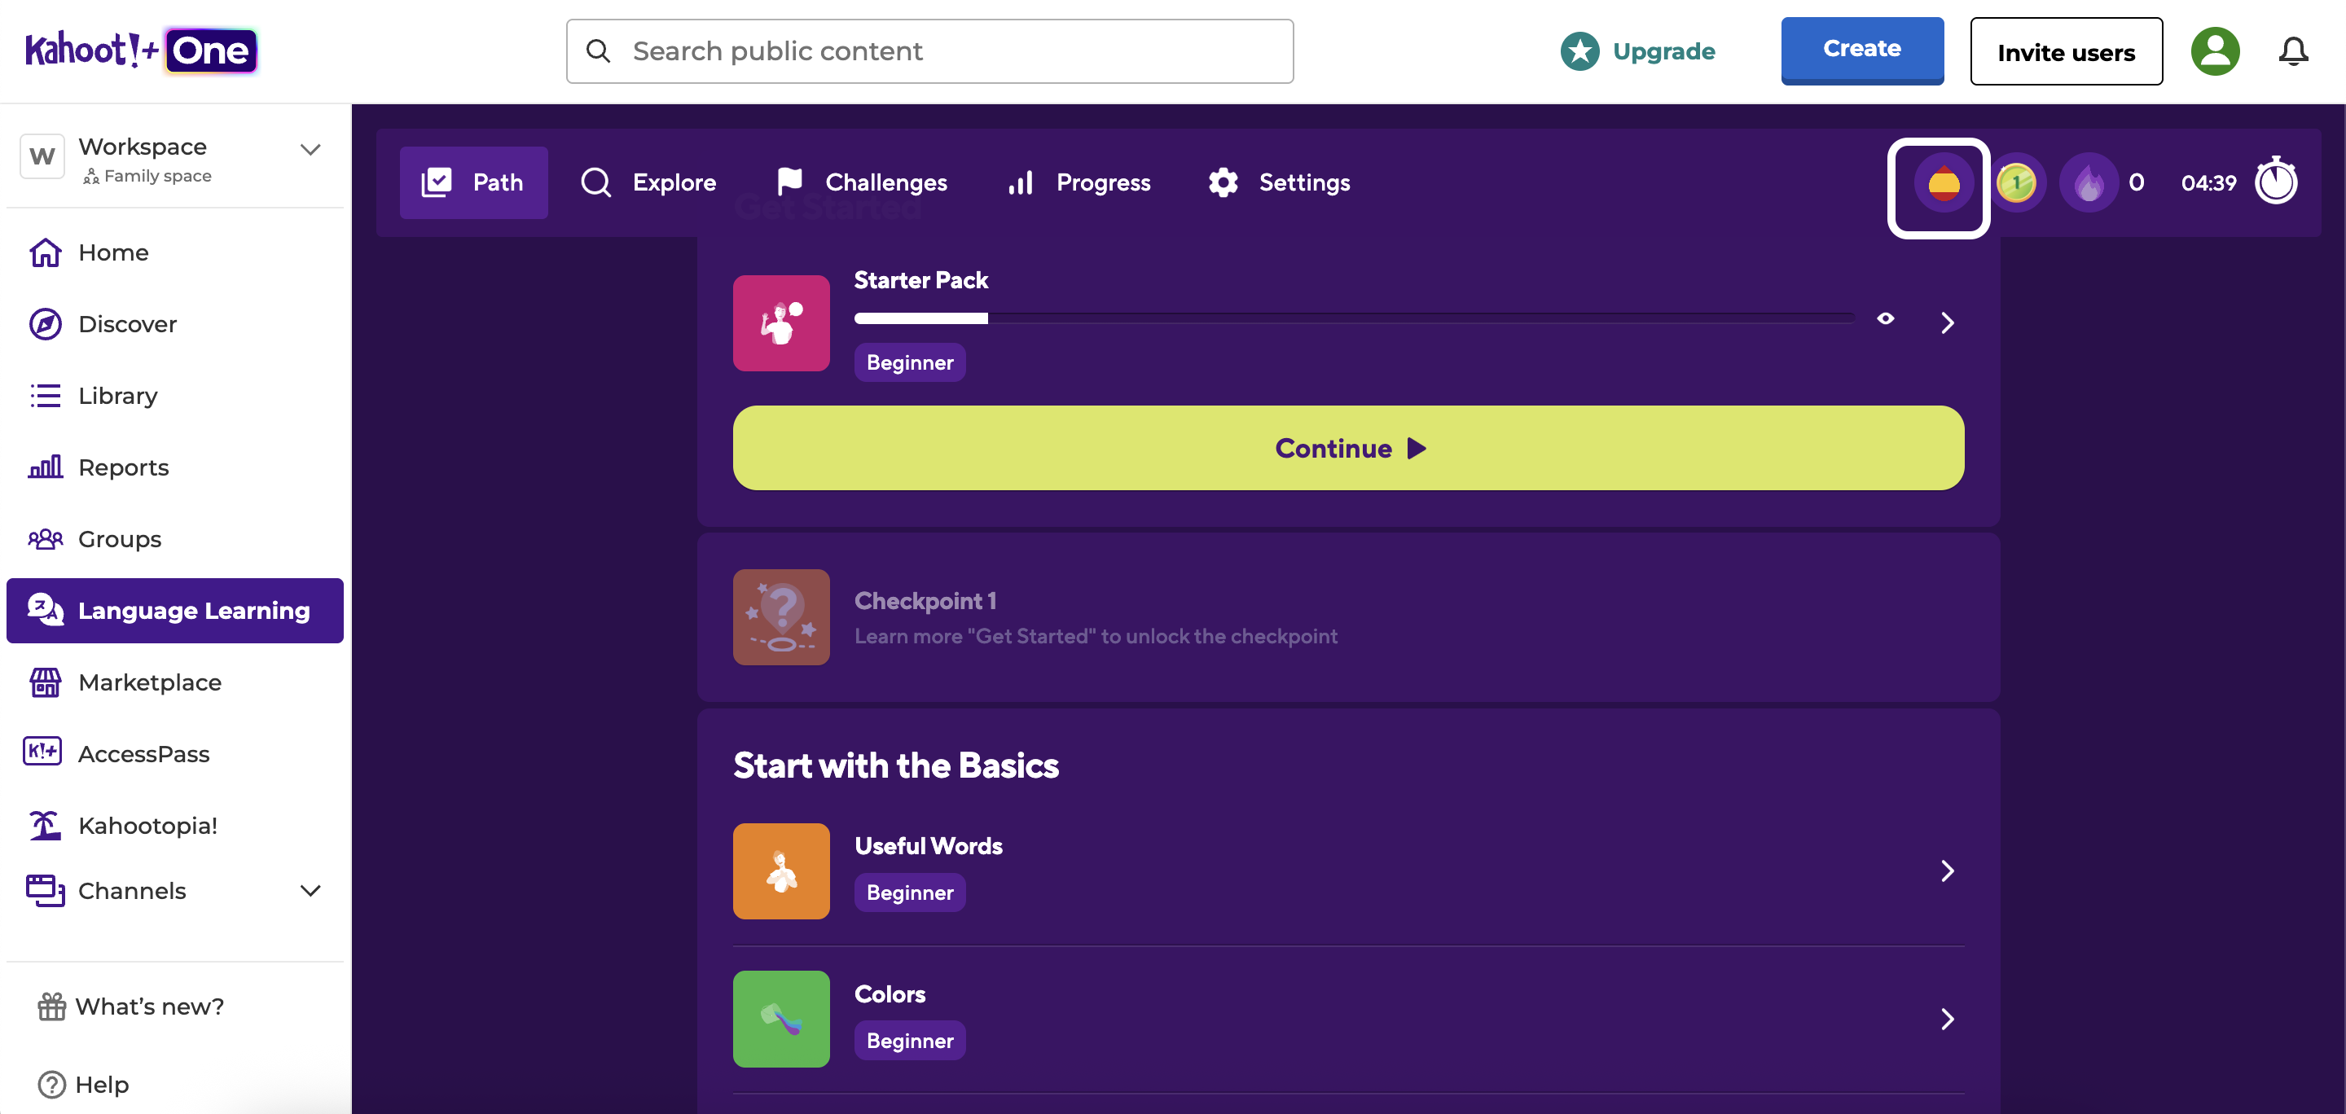Viewport: 2346px width, 1114px height.
Task: Open Reports in the sidebar
Action: click(x=175, y=467)
